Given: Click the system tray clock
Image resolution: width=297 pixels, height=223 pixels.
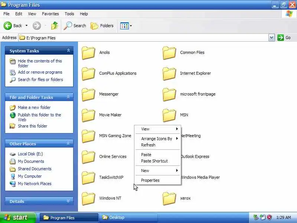Looking at the screenshot, I should [284, 217].
